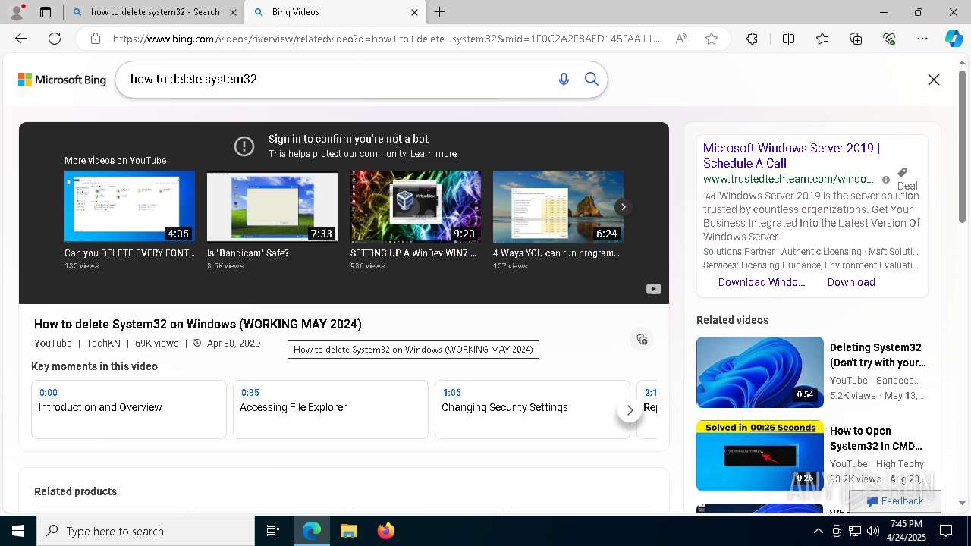Launch Firefox from taskbar
This screenshot has height=546, width=971.
[385, 531]
